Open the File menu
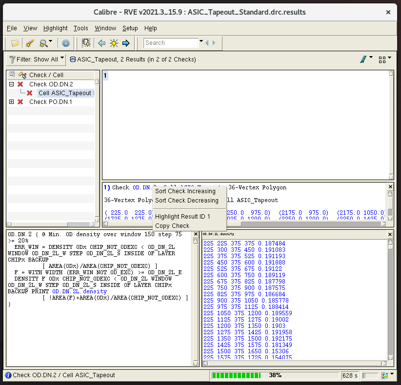Image resolution: width=401 pixels, height=385 pixels. pyautogui.click(x=12, y=28)
